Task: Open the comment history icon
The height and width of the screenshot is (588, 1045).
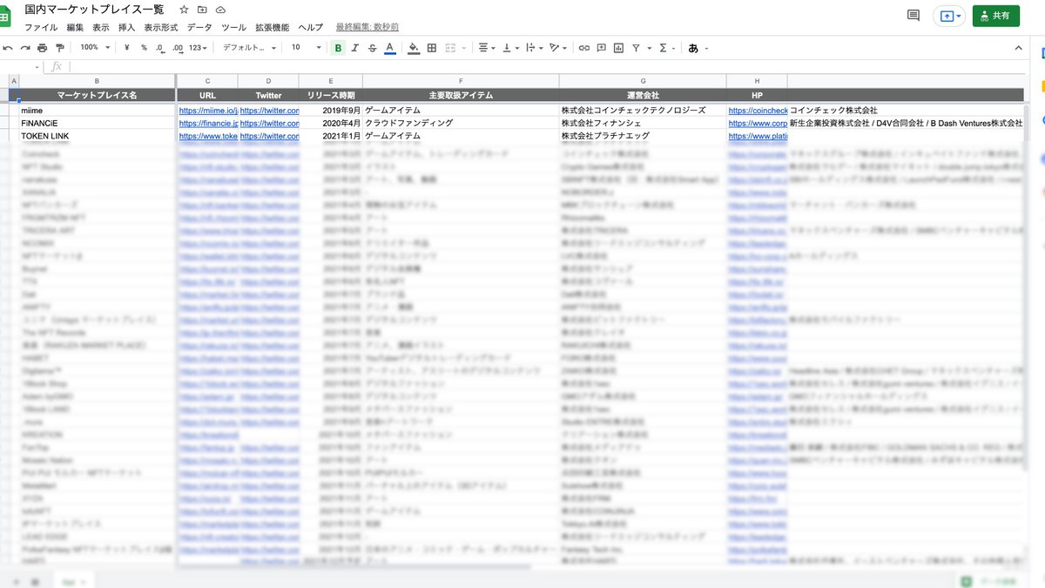Action: point(914,16)
